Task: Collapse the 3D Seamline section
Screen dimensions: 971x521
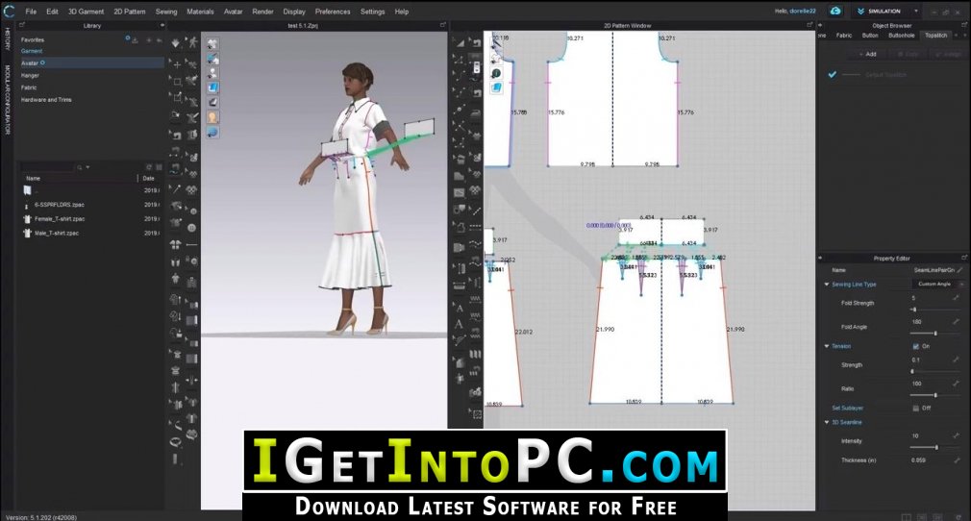Action: pos(826,422)
